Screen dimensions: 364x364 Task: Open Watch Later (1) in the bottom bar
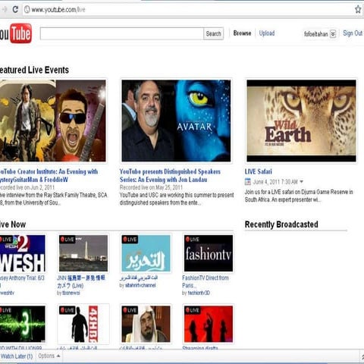[17, 356]
